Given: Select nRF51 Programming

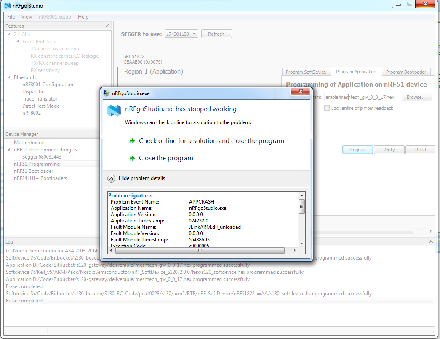Looking at the screenshot, I should click(37, 164).
